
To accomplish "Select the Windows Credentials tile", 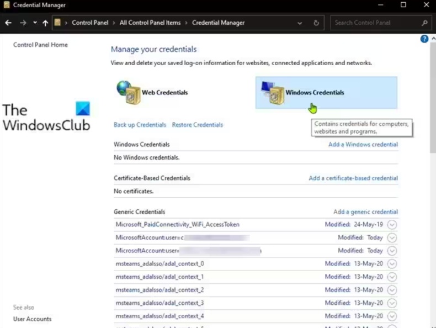I will tap(326, 93).
